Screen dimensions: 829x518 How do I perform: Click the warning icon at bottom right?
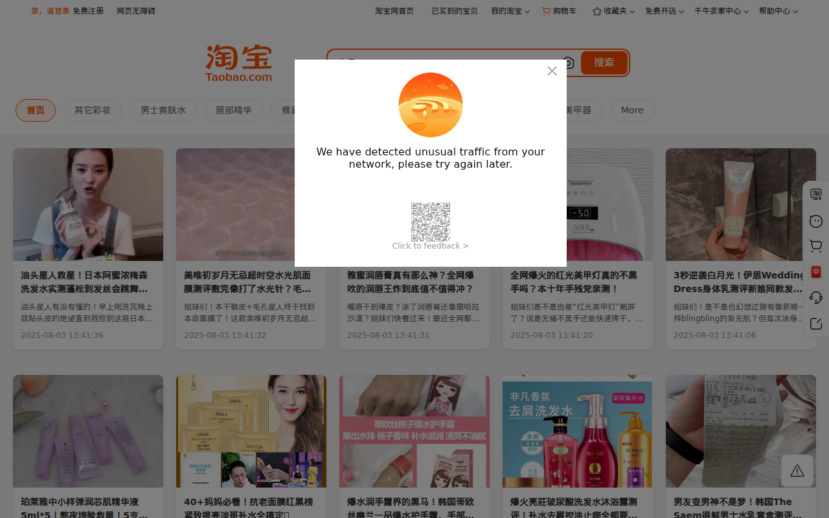point(797,469)
